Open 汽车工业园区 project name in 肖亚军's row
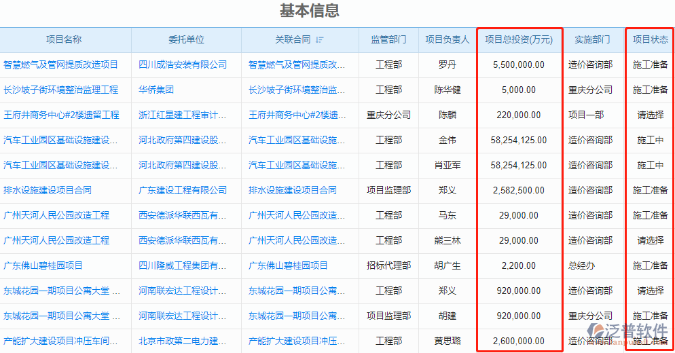Screen dimensions: 675x353 [60, 165]
